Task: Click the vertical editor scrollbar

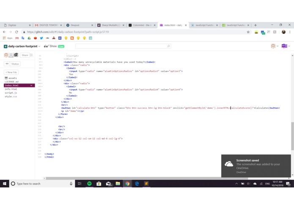Action: tap(292, 136)
